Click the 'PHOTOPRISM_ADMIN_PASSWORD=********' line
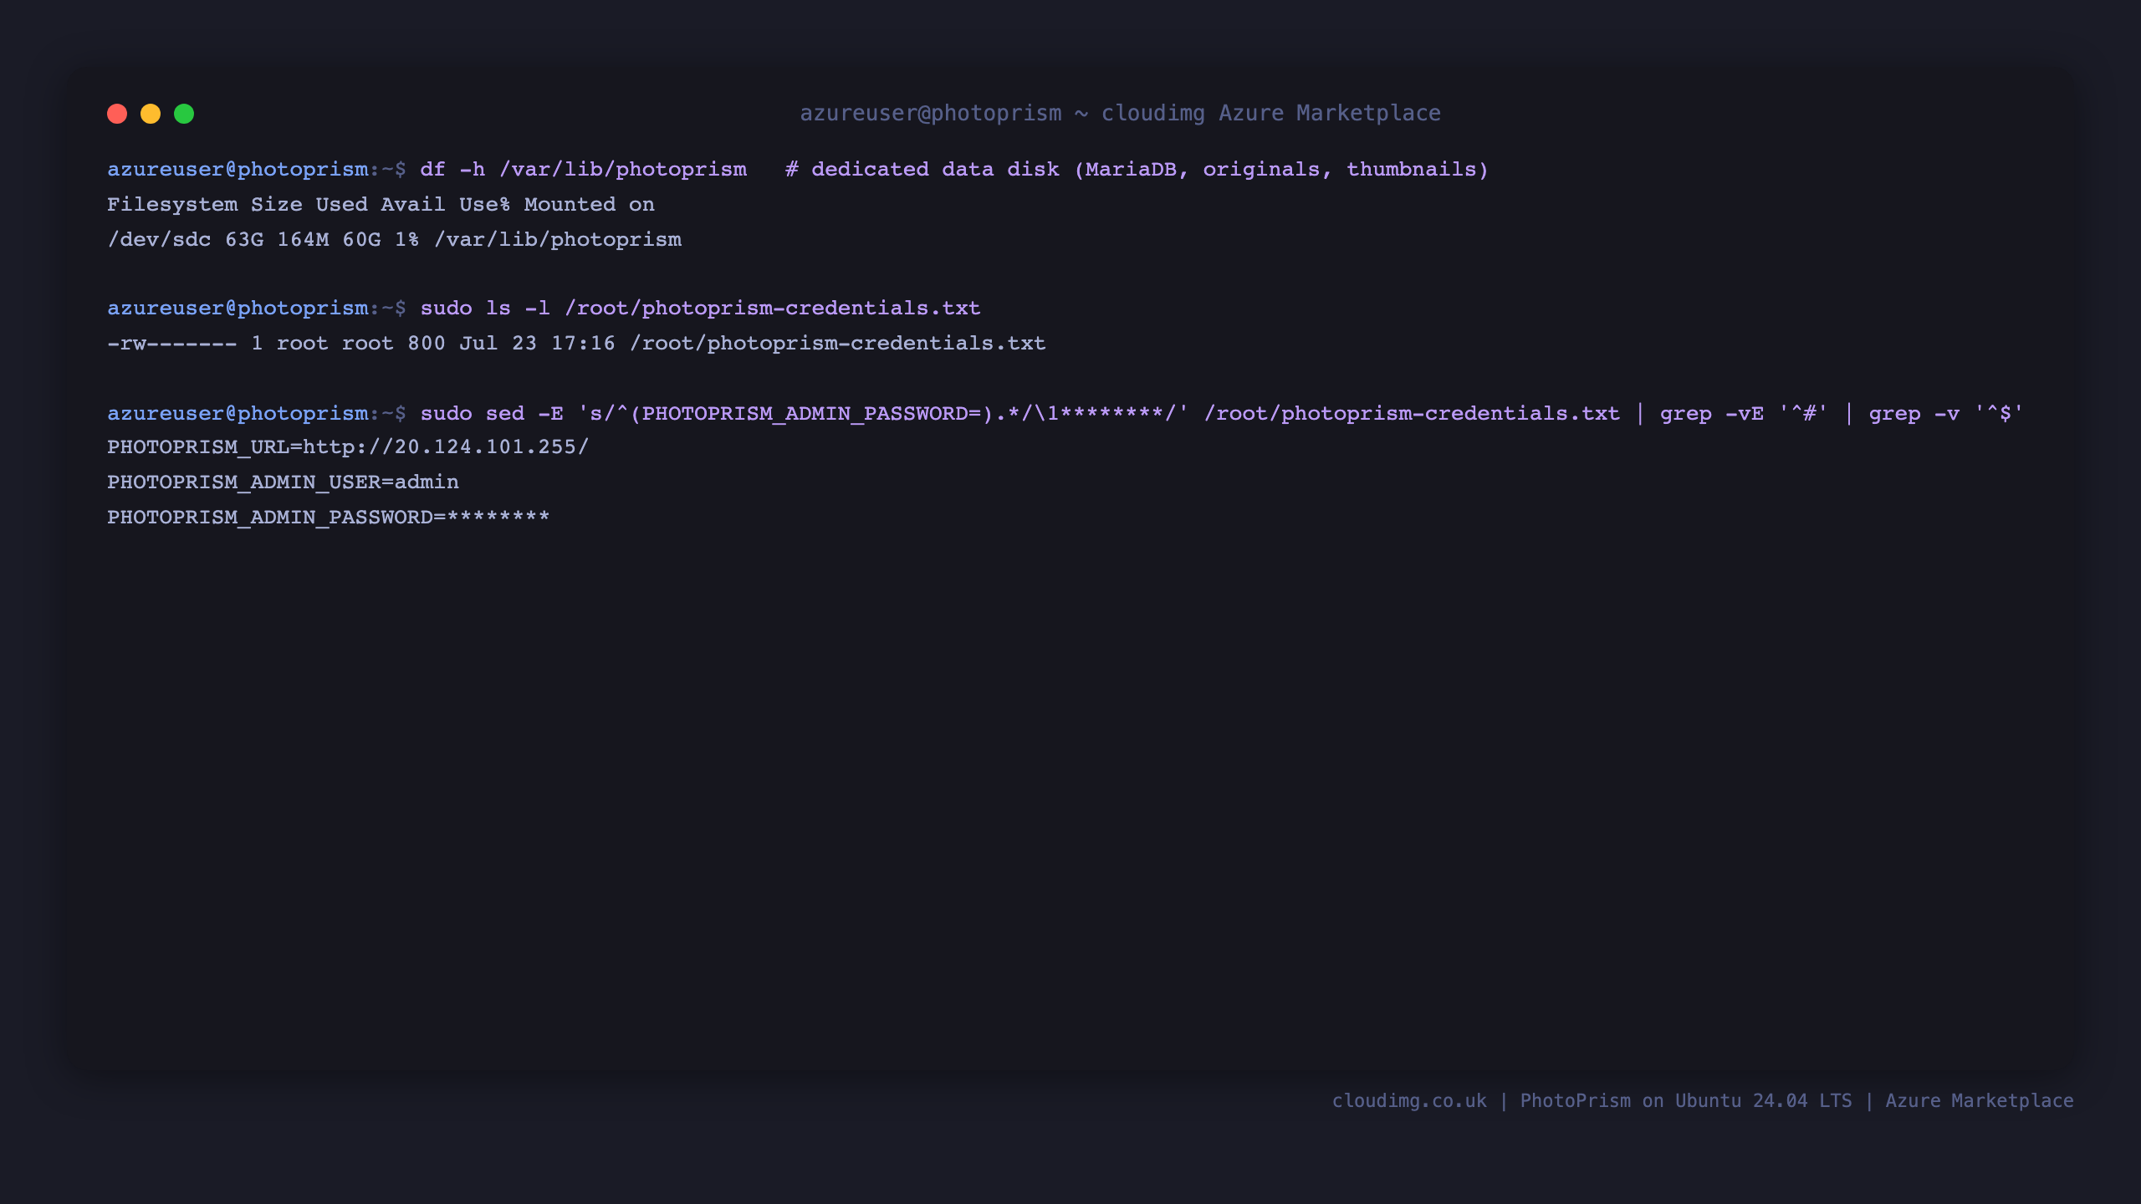Screen dimensions: 2141x1204 328,518
